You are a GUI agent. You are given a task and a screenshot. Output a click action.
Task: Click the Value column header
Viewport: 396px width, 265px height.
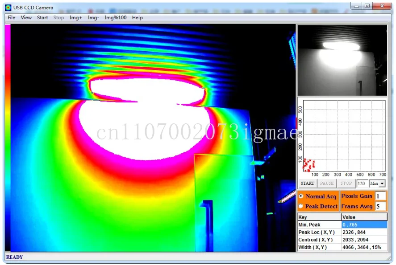(x=364, y=217)
